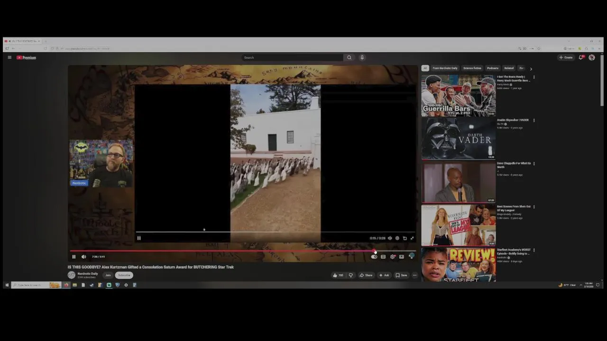The height and width of the screenshot is (341, 607).
Task: Select the Science fiction chip
Action: 472,68
